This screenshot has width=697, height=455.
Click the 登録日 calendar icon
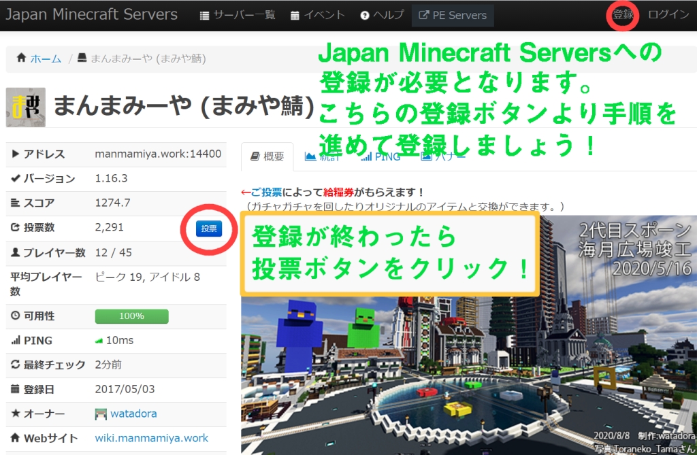[x=15, y=389]
